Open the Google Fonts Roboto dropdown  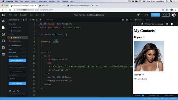point(17,79)
